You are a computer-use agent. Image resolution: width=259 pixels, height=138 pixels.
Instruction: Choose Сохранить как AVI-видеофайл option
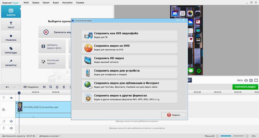pyautogui.click(x=129, y=35)
